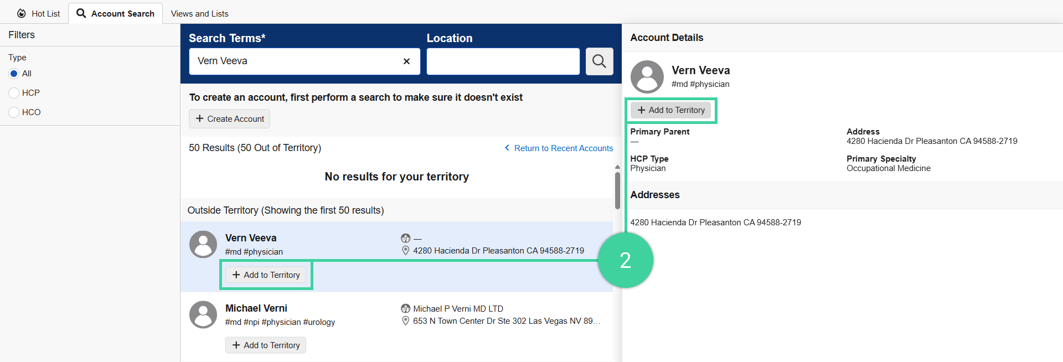
Task: Click the Outside Territory section heading
Action: point(286,210)
